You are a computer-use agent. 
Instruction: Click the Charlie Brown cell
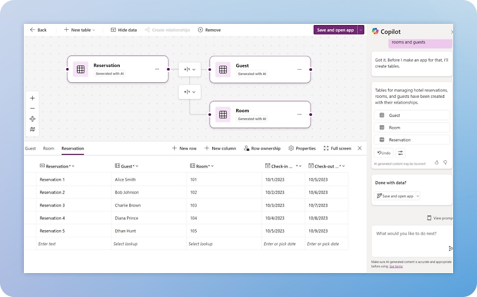pos(148,205)
